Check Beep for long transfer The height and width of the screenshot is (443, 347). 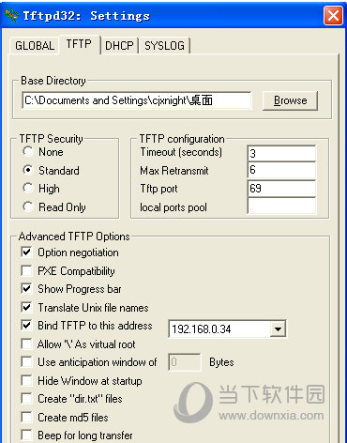(x=26, y=435)
